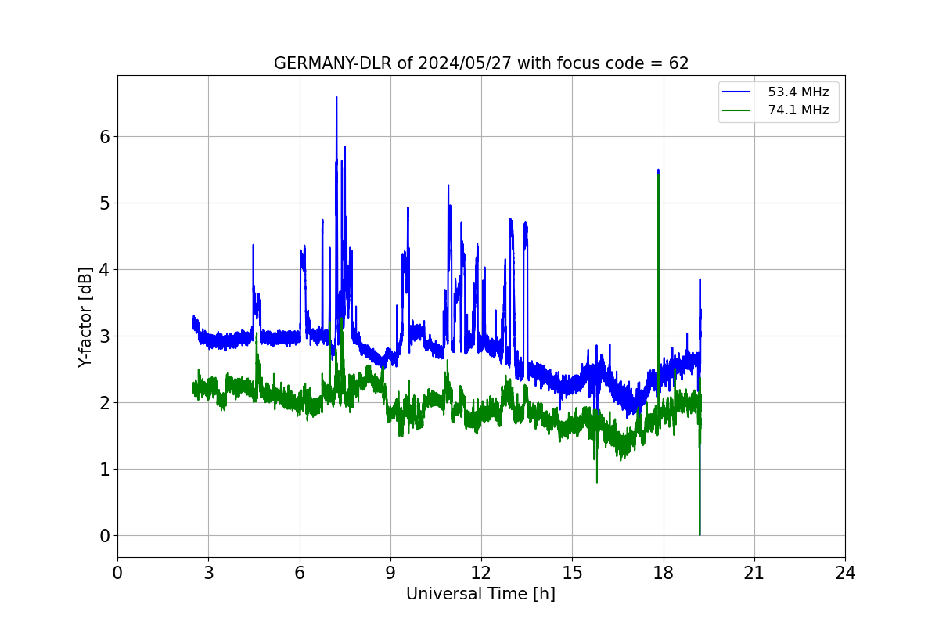Click x-axis tick label '18'
This screenshot has width=939, height=626.
click(x=664, y=573)
